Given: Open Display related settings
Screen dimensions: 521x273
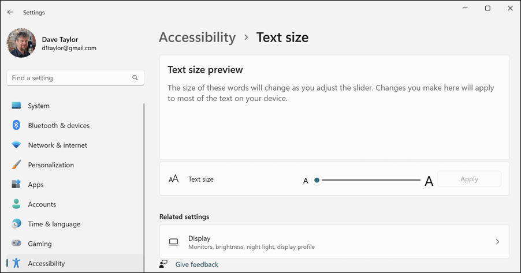Looking at the screenshot, I should pyautogui.click(x=334, y=242).
